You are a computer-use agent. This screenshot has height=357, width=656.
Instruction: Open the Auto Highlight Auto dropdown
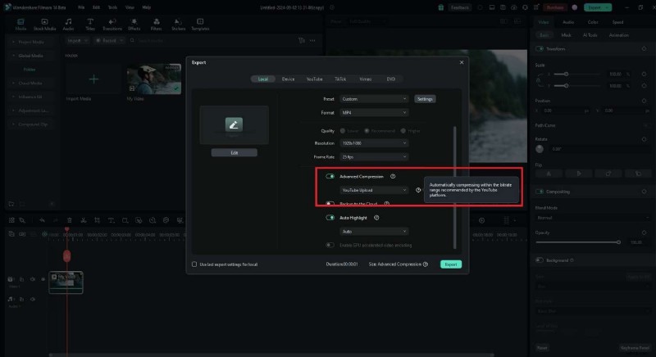coord(374,232)
